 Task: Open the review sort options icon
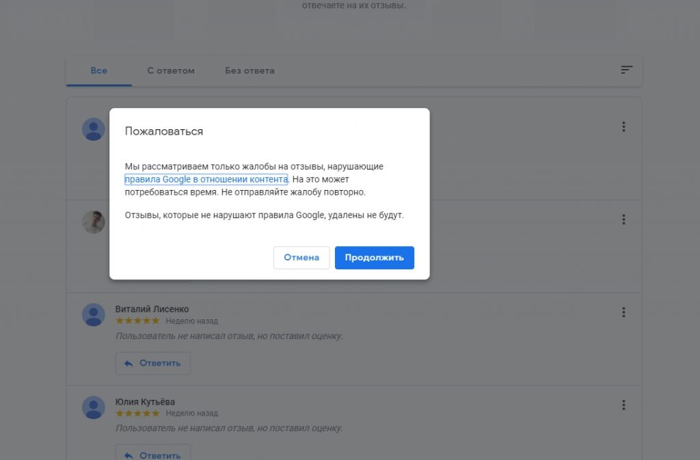coord(626,70)
